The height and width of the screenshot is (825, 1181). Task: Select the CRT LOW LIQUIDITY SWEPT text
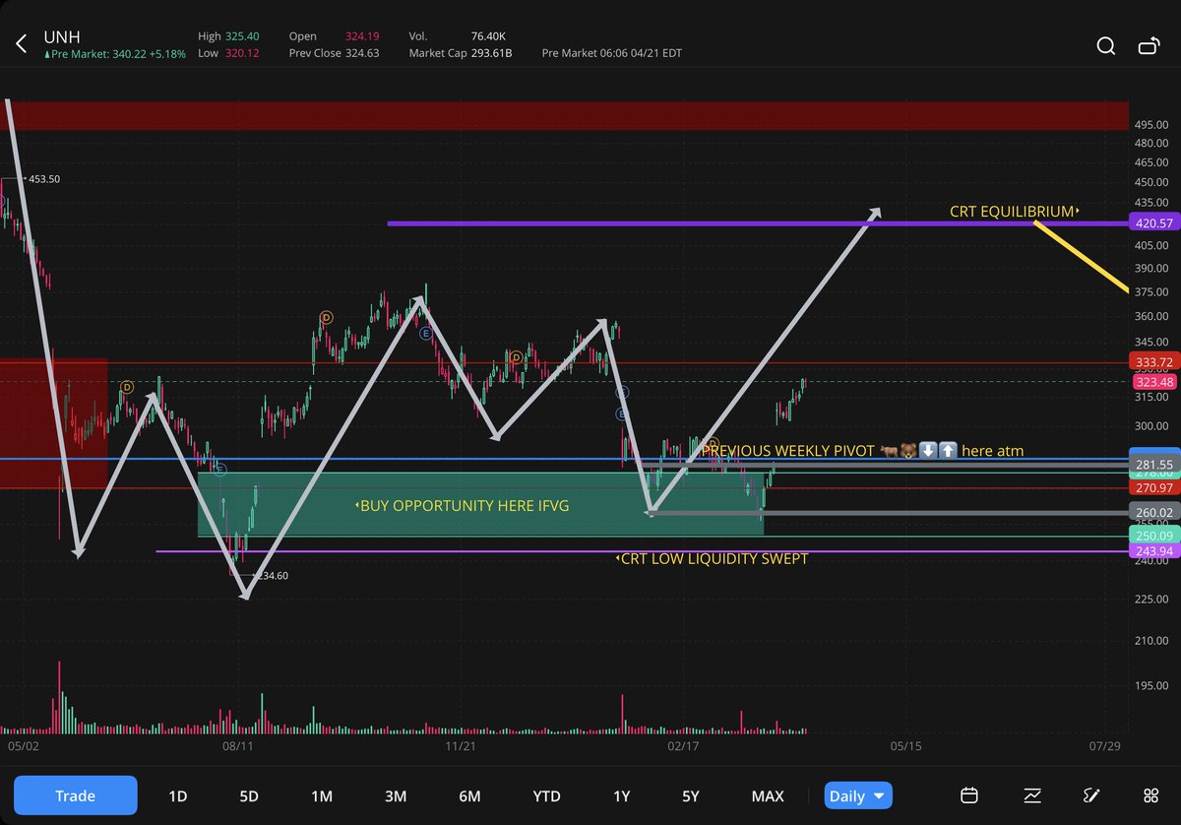click(712, 558)
